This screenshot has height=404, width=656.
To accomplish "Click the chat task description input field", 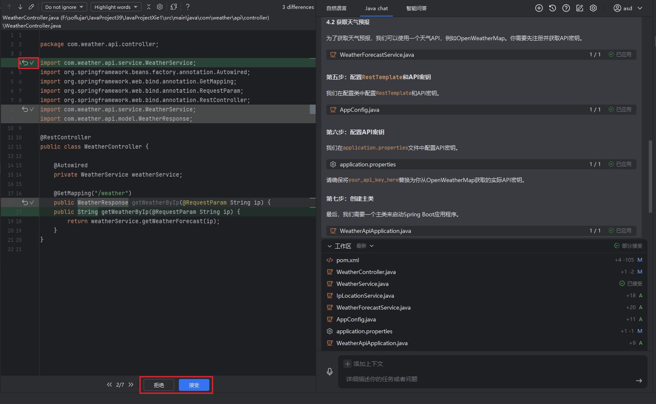I will coord(487,379).
